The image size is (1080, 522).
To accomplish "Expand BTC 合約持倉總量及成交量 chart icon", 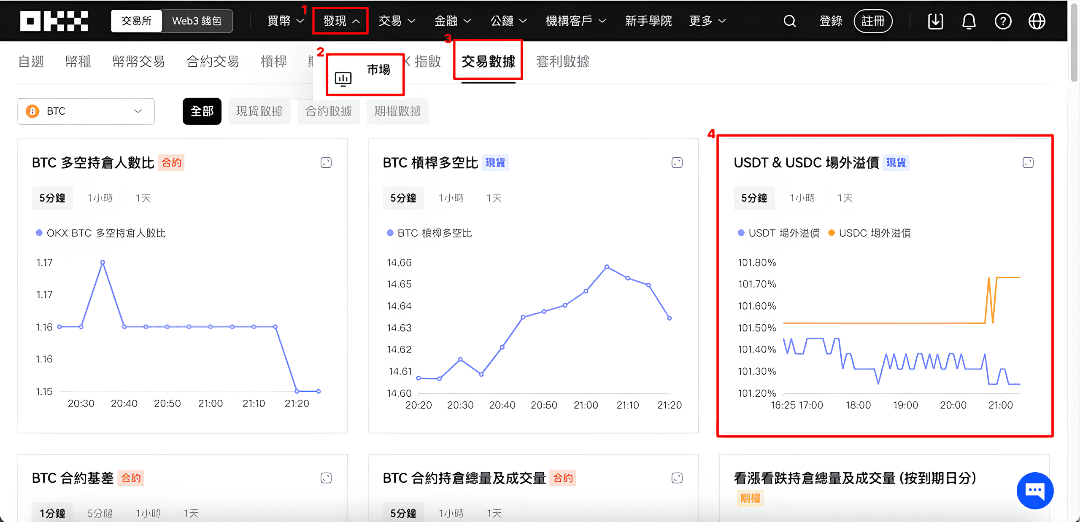I will pos(677,478).
